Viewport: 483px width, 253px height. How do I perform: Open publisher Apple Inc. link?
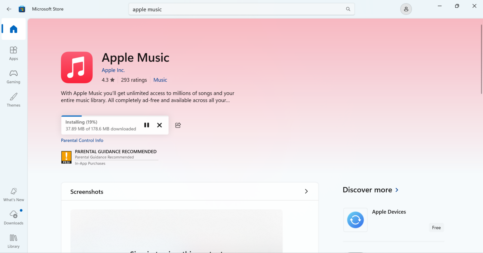(113, 70)
